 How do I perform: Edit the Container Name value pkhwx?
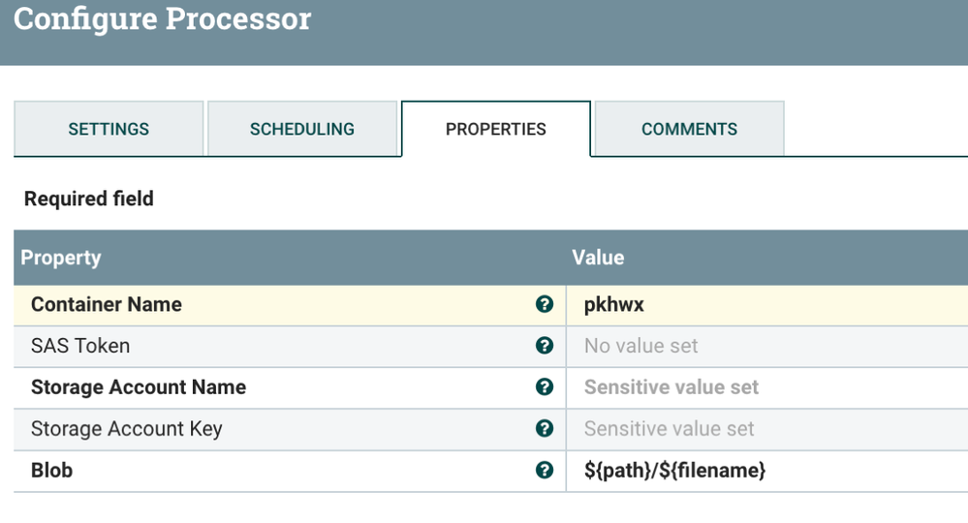click(614, 305)
